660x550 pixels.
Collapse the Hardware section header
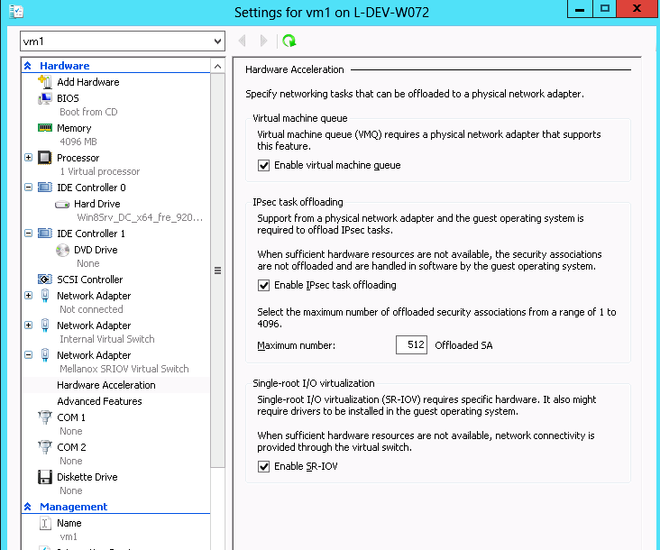click(28, 66)
